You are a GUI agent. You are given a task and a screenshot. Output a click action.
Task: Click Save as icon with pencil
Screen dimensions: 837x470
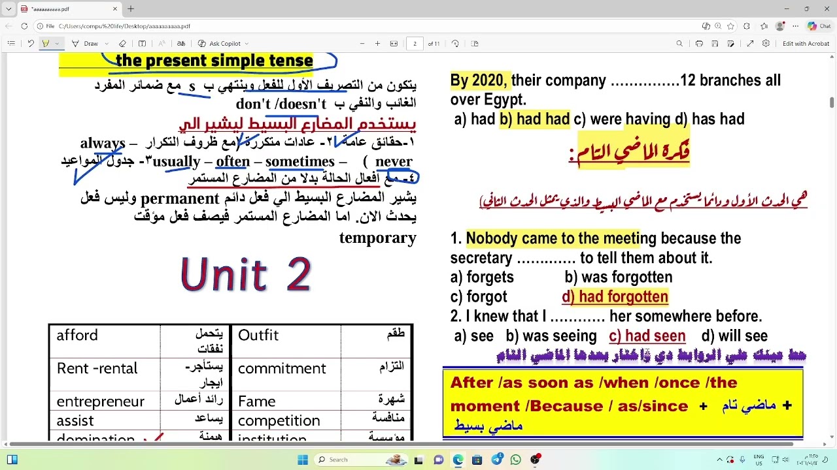pyautogui.click(x=730, y=44)
